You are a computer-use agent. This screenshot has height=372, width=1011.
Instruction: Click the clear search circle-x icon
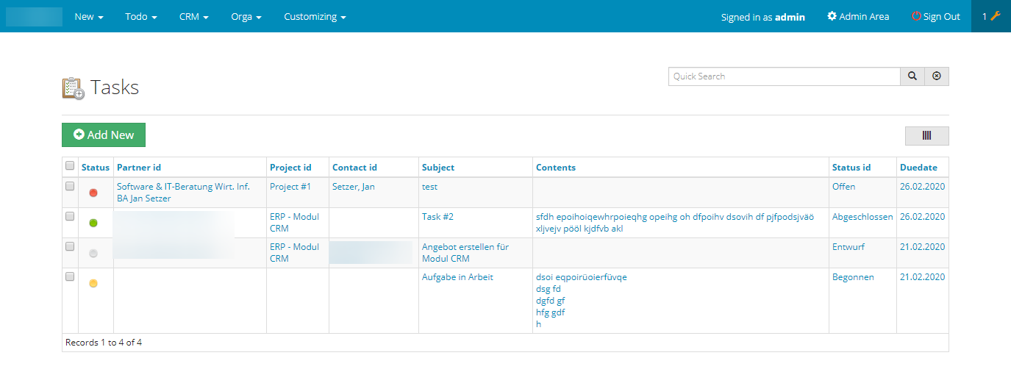(x=936, y=76)
